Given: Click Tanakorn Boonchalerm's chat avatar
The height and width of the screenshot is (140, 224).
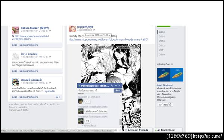Looking at the screenshot, I should (x=81, y=101).
